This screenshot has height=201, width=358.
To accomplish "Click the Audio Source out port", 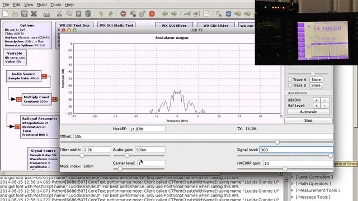I will [x=44, y=76].
